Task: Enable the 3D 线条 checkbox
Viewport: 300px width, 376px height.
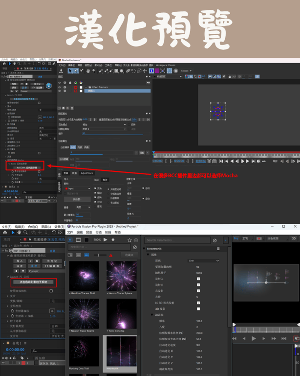Action: (x=198, y=309)
